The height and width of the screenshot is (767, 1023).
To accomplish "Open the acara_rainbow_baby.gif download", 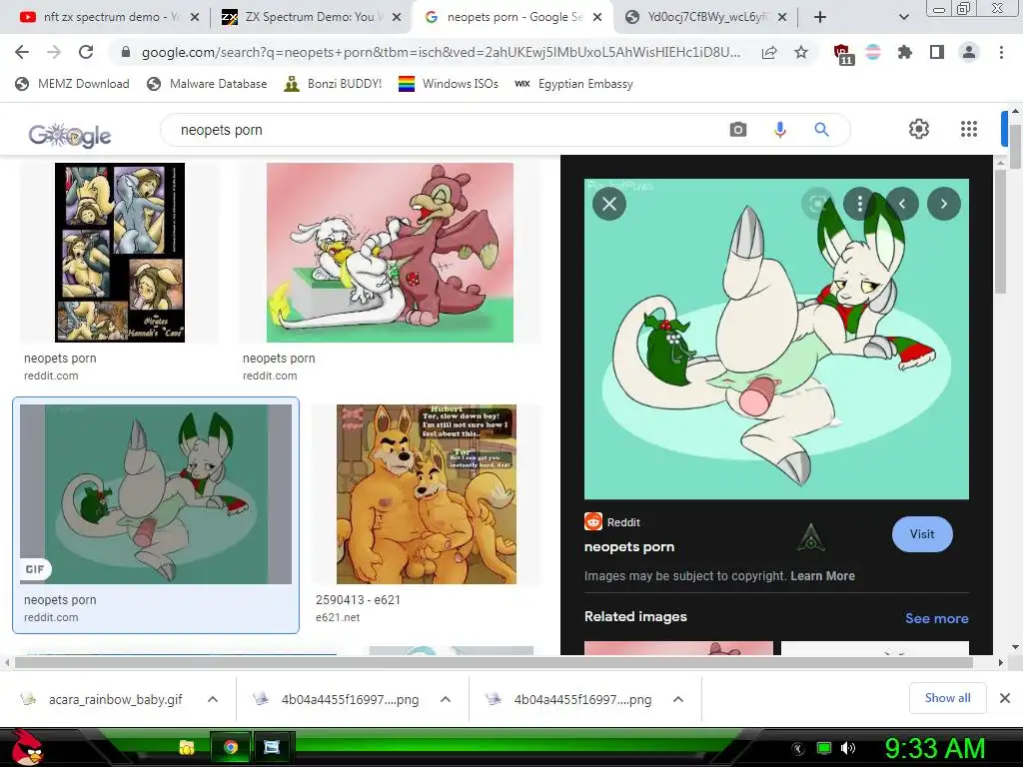I will (x=116, y=699).
